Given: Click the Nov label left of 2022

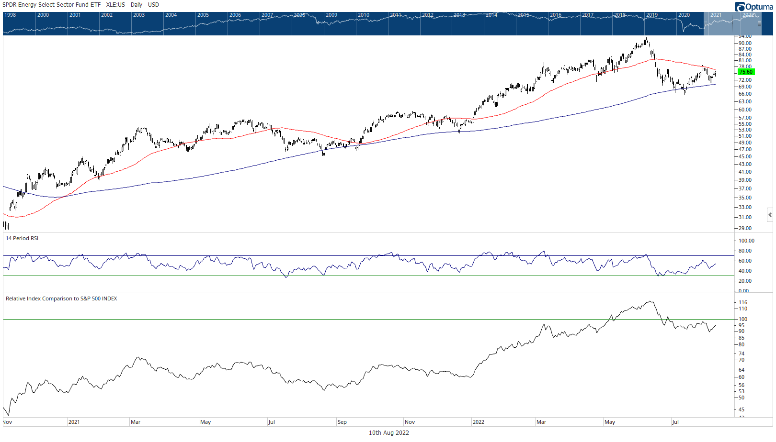Looking at the screenshot, I should 410,422.
